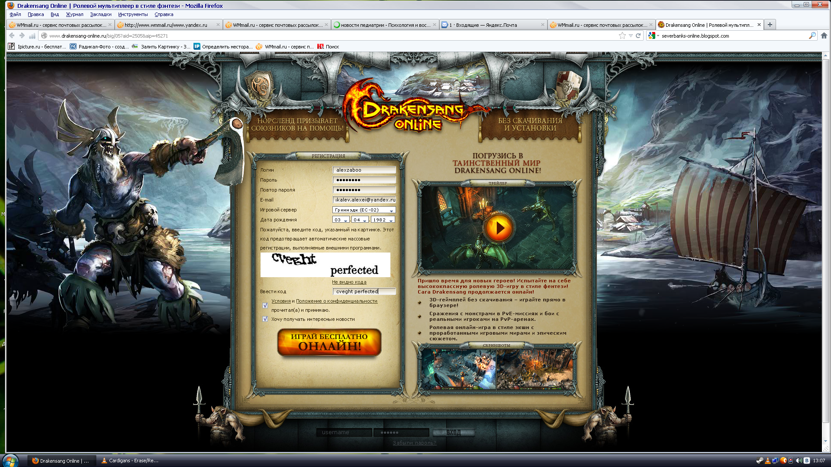Open the address bar history dropdown arrow

tap(631, 36)
